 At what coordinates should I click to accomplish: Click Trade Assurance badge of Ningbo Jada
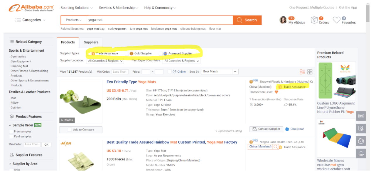(x=292, y=147)
